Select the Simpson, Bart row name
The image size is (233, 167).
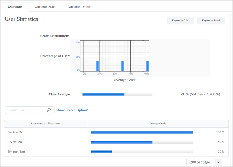17,152
